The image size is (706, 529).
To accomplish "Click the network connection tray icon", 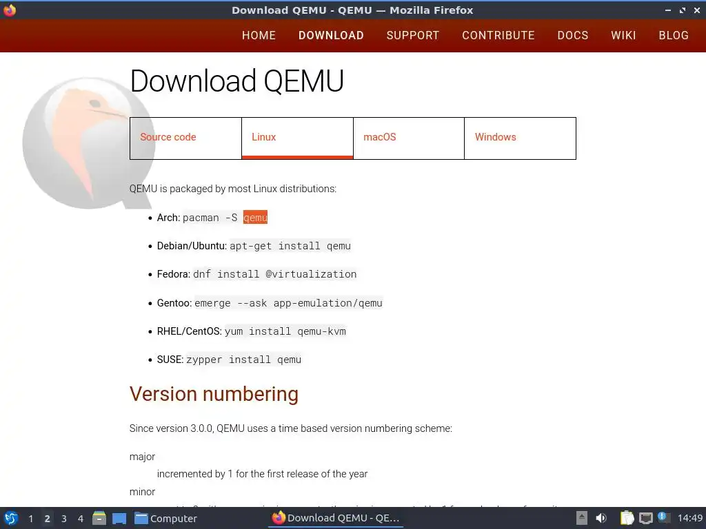I will point(646,519).
